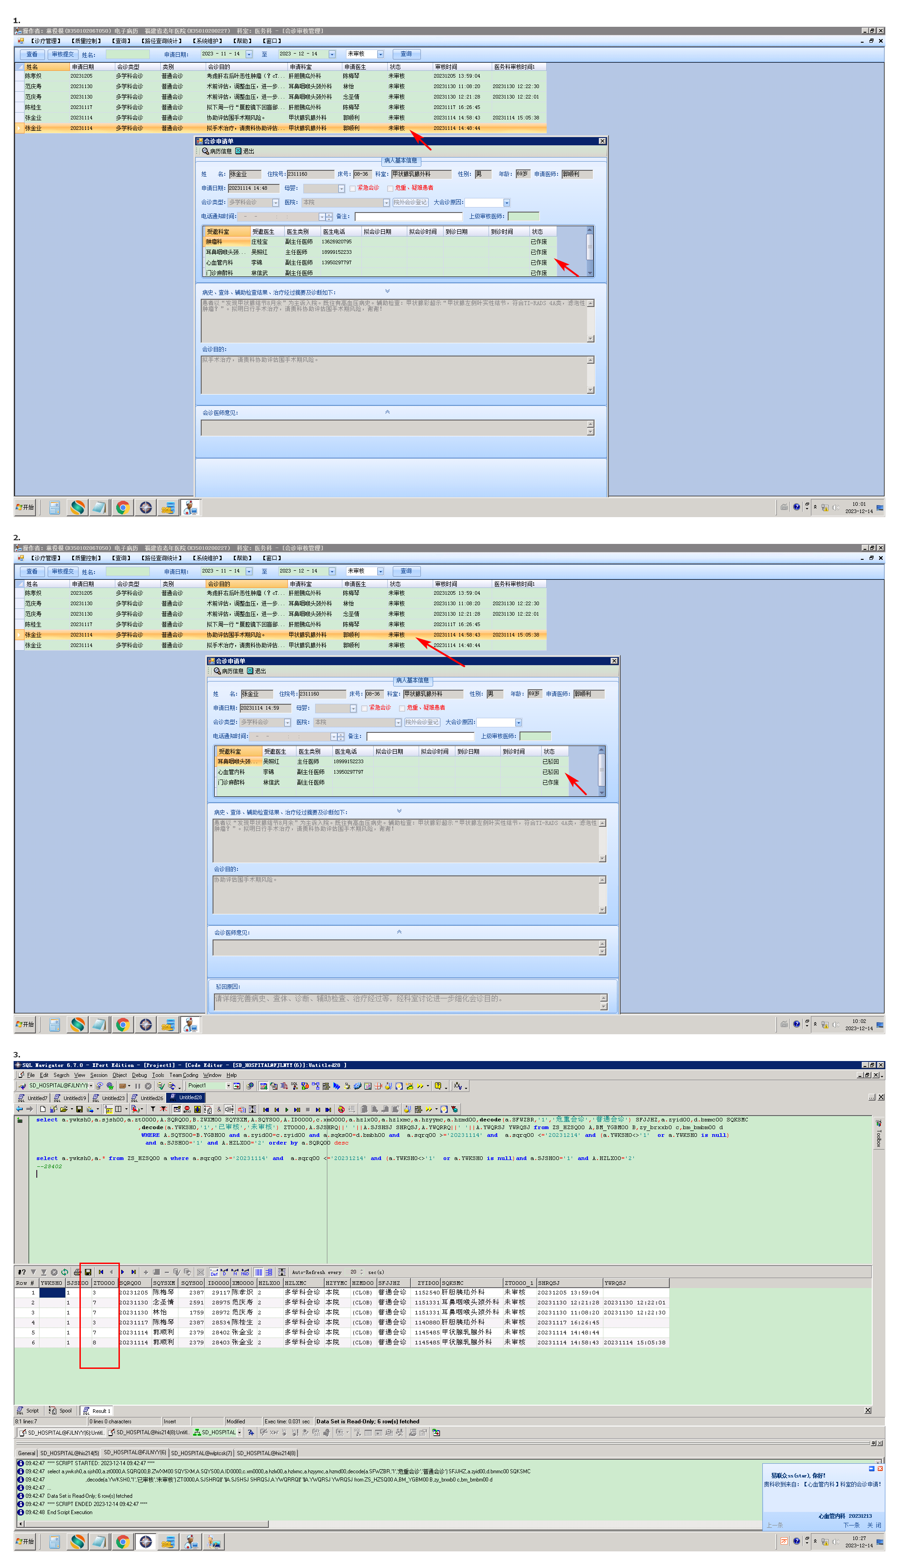
Task: Click the funnel Filter icon in the editor toolbar
Action: click(153, 1109)
